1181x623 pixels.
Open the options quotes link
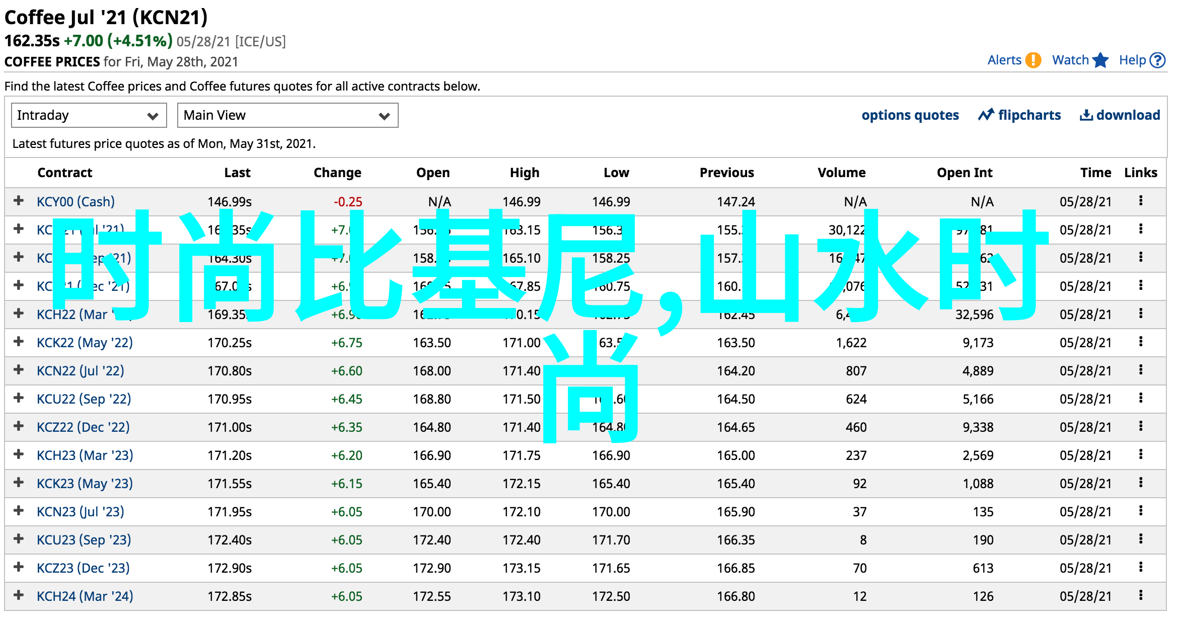[910, 115]
